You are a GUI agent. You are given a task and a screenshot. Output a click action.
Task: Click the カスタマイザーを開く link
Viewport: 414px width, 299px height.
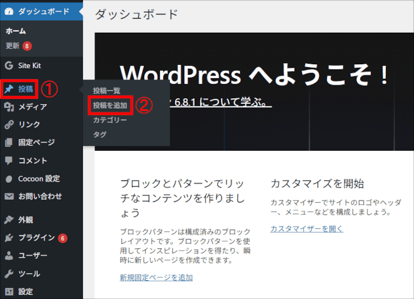click(x=307, y=228)
